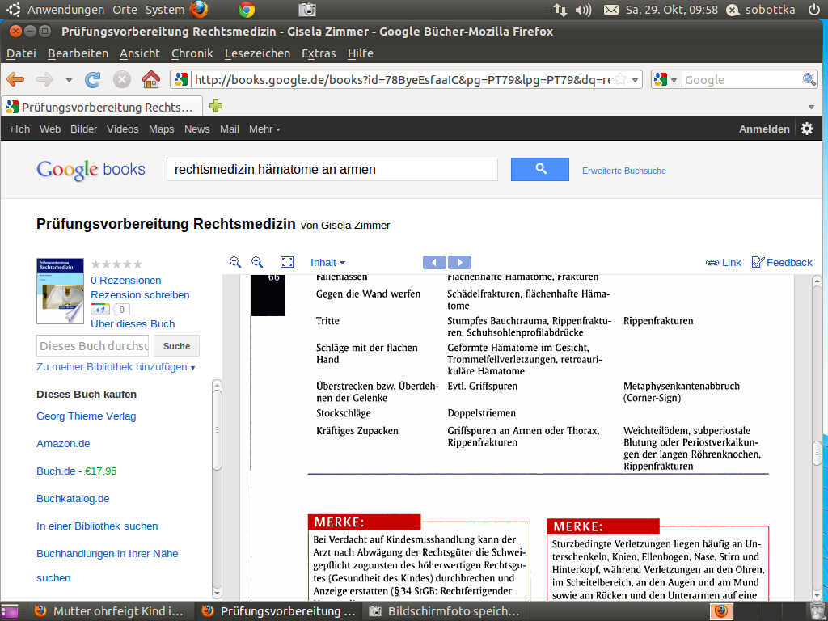Open the screenshot camera icon in top panel
This screenshot has width=828, height=621.
click(x=306, y=10)
